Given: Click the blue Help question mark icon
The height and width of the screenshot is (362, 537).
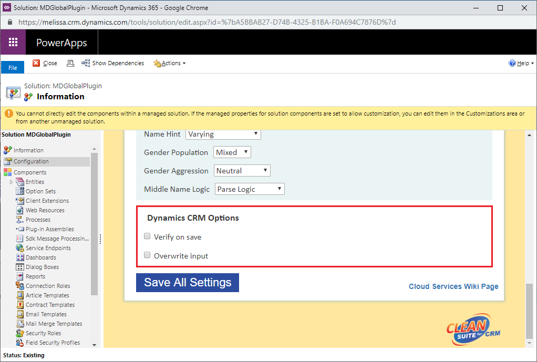Looking at the screenshot, I should pyautogui.click(x=512, y=63).
